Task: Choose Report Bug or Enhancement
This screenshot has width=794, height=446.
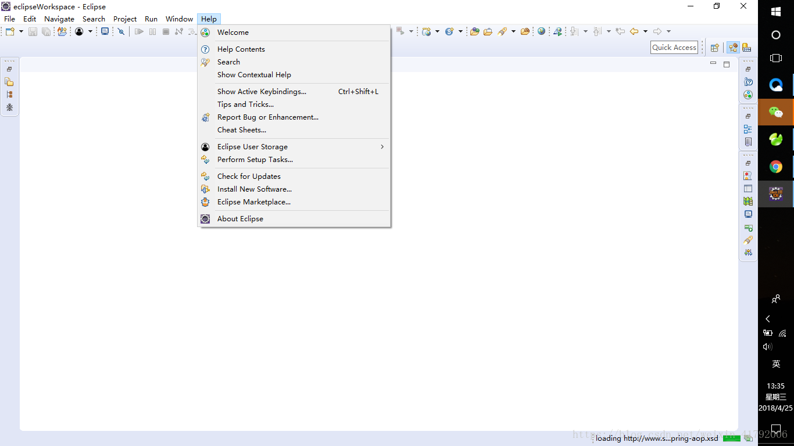Action: coord(294,117)
